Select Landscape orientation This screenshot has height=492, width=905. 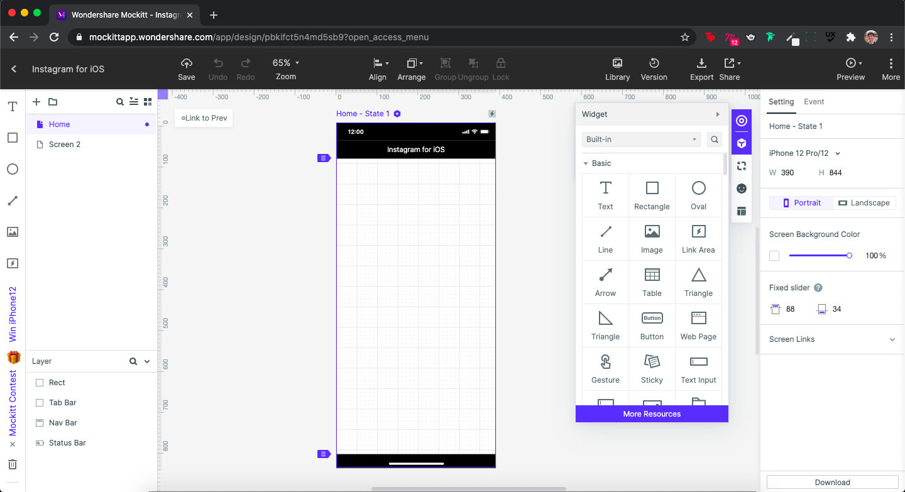coord(864,203)
